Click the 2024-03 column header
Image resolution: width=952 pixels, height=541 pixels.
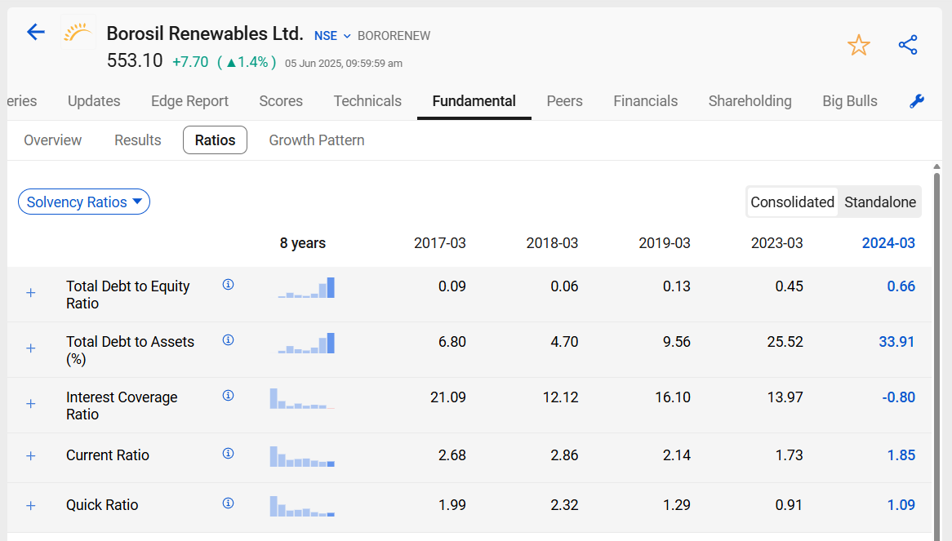[x=888, y=243]
